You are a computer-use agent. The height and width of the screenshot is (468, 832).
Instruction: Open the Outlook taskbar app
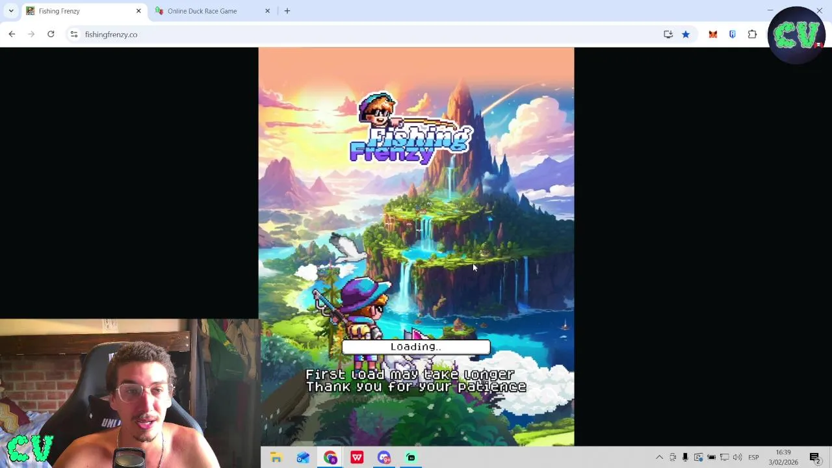click(303, 458)
